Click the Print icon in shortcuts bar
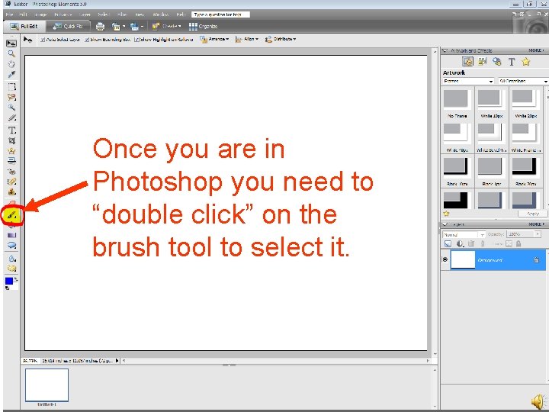This screenshot has width=549, height=412. 100,26
